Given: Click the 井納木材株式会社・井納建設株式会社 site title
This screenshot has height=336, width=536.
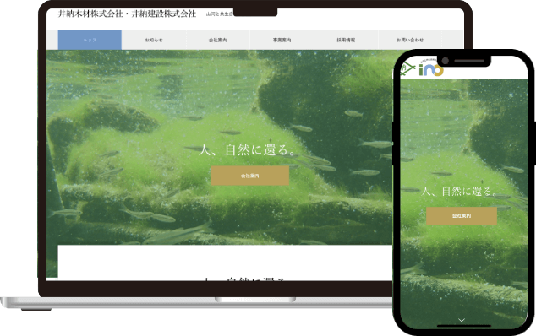Looking at the screenshot, I should (x=127, y=14).
